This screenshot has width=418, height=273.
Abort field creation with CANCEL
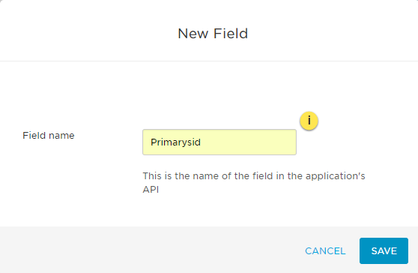[325, 250]
